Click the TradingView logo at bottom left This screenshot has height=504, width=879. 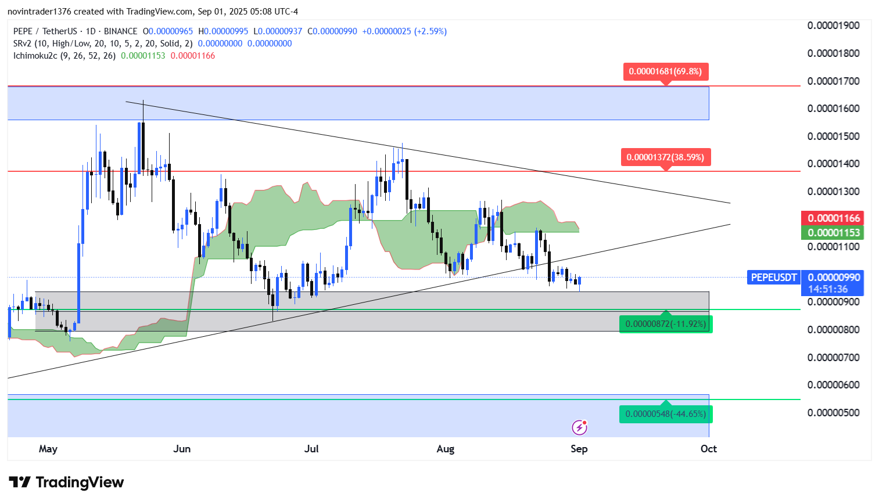point(66,483)
